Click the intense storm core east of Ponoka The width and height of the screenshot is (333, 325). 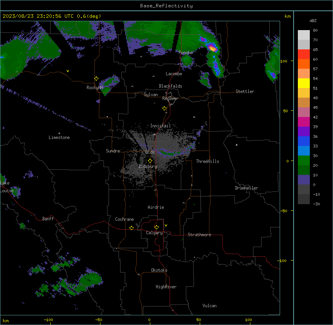coord(212,48)
